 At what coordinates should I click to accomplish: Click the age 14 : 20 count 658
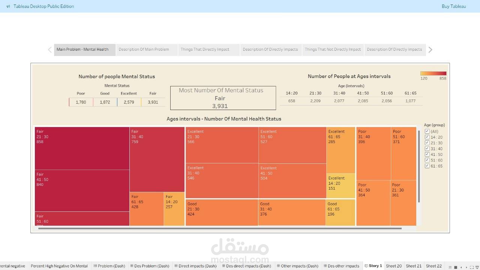tap(292, 101)
